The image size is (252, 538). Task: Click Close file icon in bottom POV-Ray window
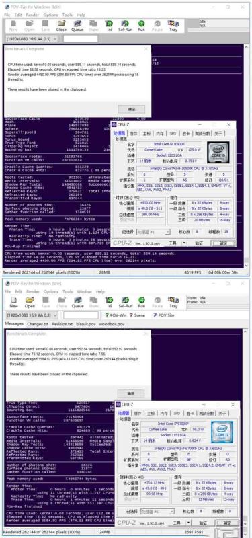[62, 302]
